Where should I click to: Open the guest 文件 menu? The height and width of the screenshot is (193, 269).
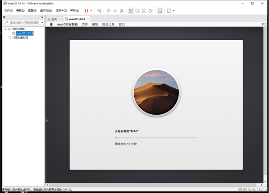tap(85, 24)
